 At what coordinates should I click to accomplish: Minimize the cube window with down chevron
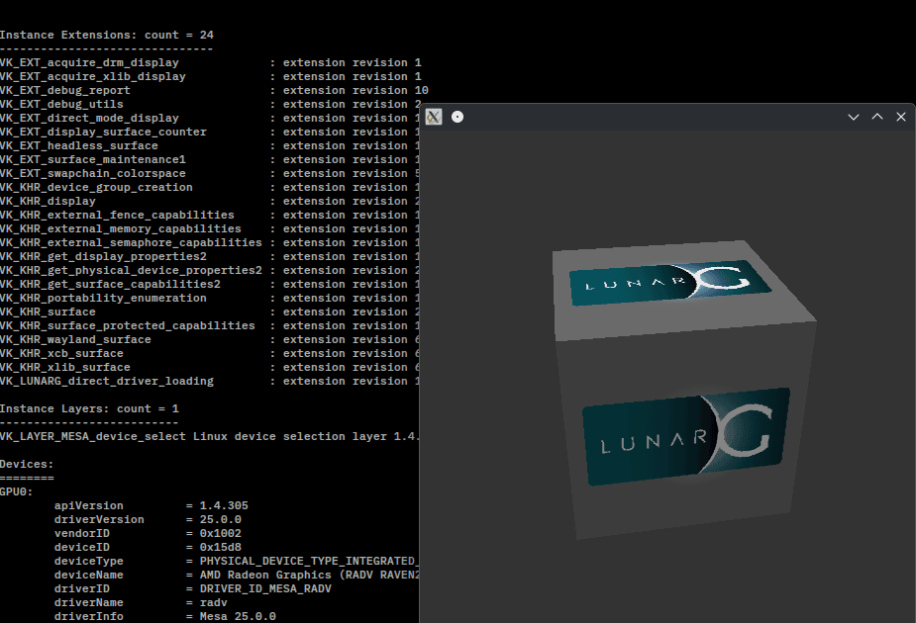click(854, 117)
